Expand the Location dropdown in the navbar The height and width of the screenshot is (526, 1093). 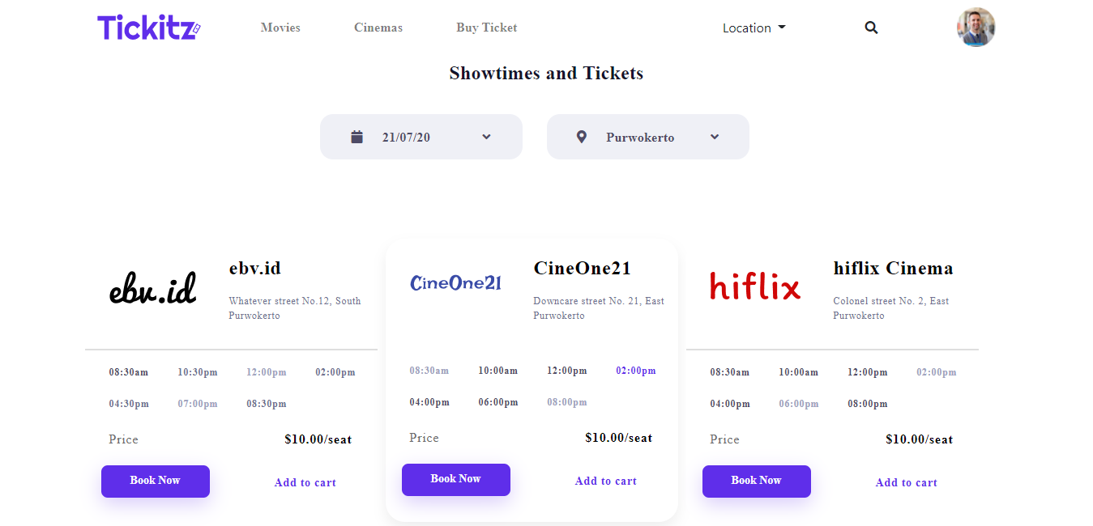click(754, 27)
